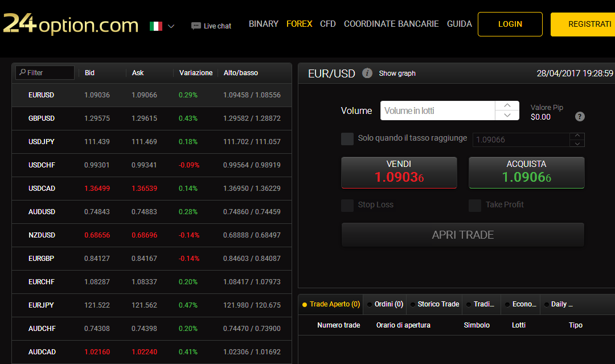Screen dimensions: 615x364
Task: Switch to the Storico Trade tab
Action: pos(434,304)
